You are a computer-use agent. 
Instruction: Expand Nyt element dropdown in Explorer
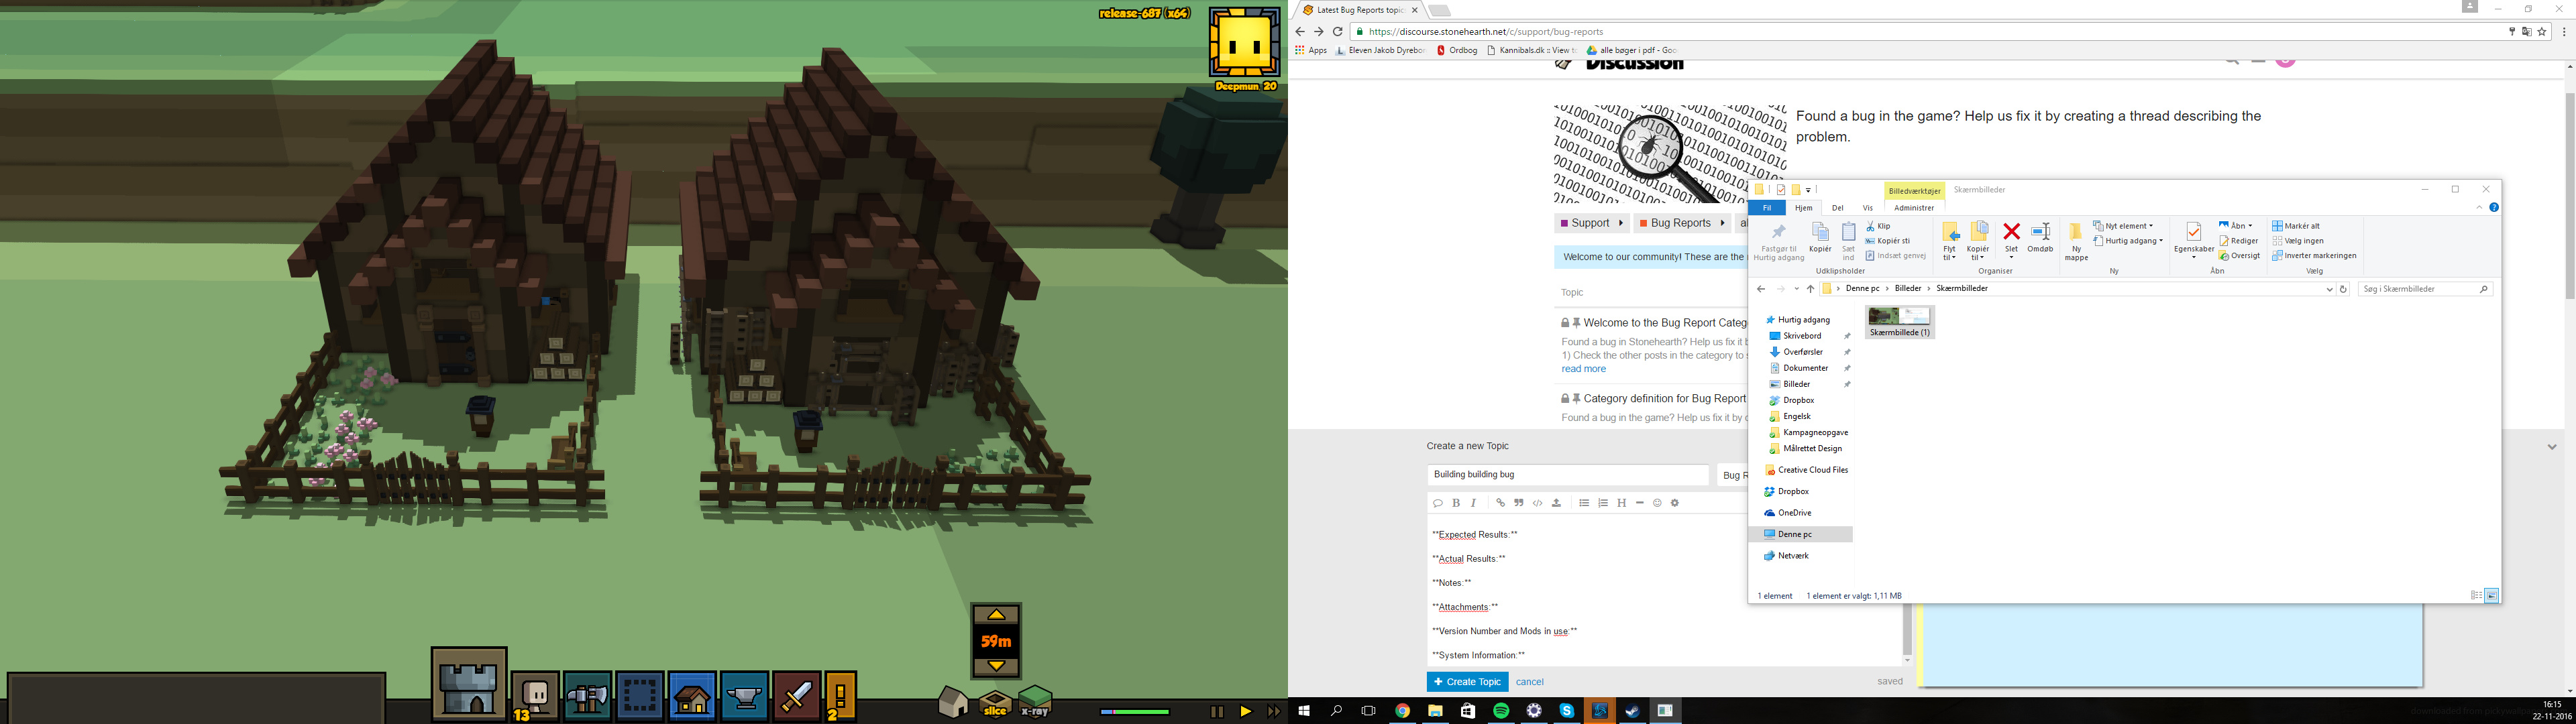pyautogui.click(x=2123, y=226)
